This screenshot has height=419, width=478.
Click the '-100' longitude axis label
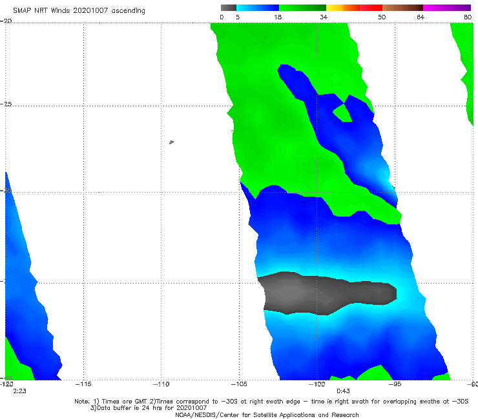(x=317, y=384)
